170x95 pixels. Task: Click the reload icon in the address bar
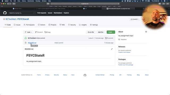pyautogui.click(x=118, y=4)
